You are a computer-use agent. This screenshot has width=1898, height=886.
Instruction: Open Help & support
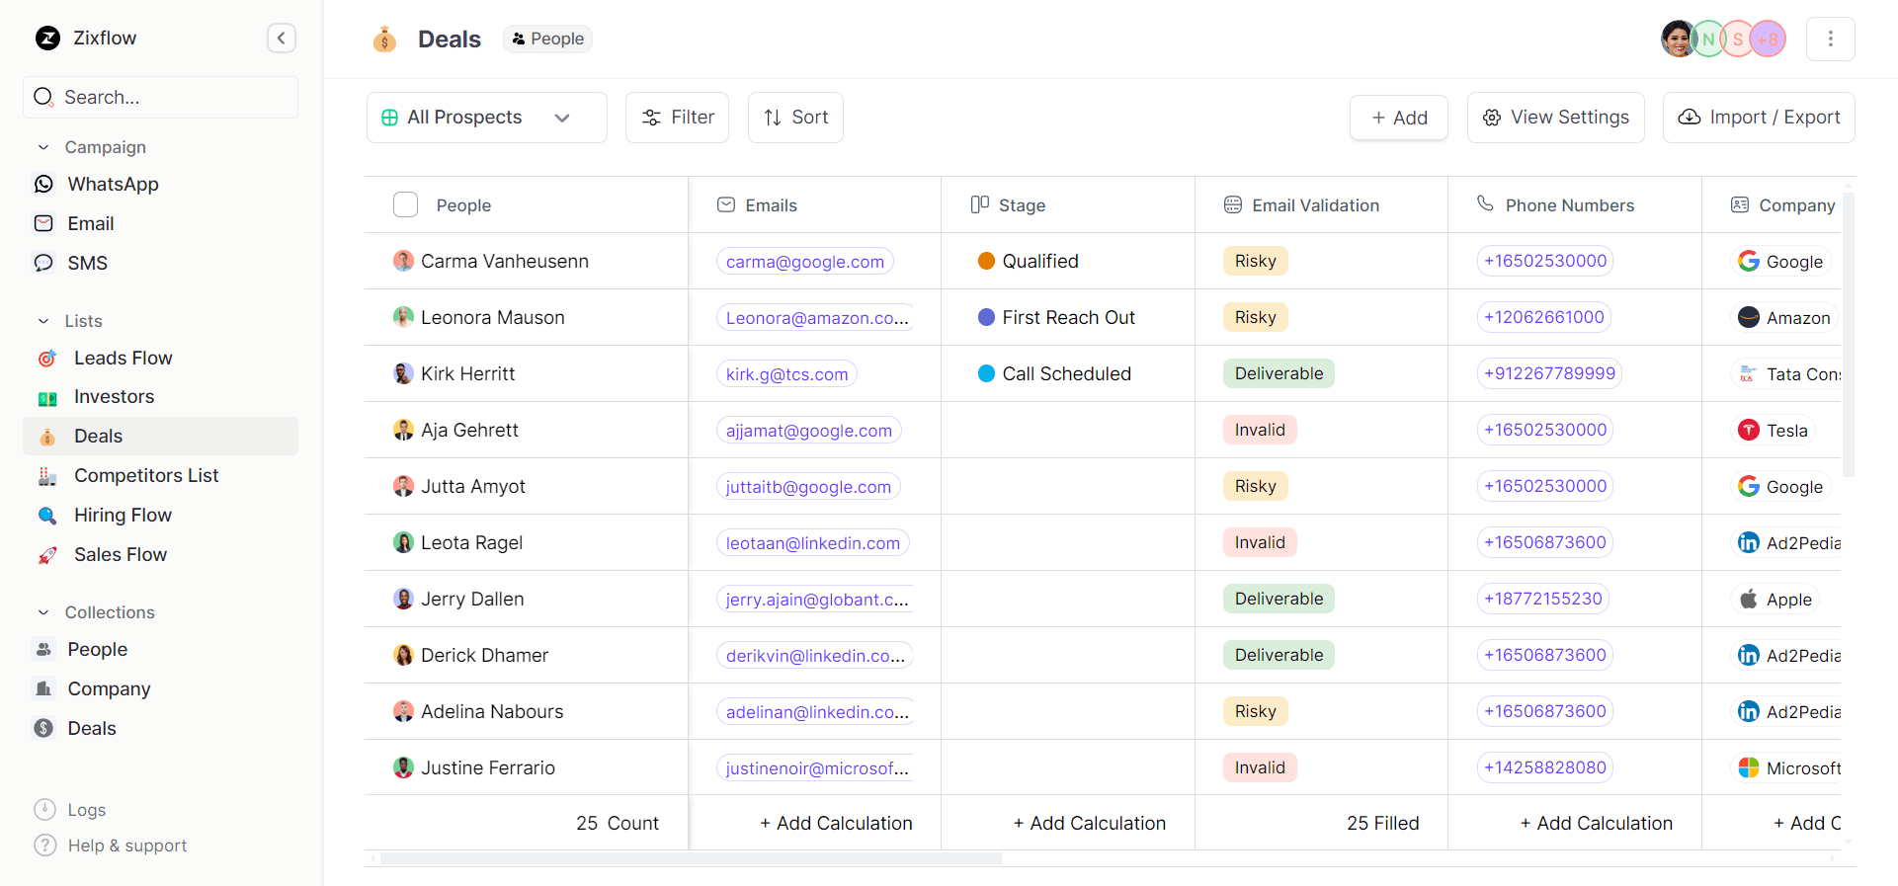coord(126,846)
